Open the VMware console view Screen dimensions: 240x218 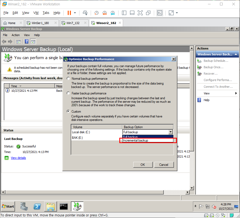(160, 13)
